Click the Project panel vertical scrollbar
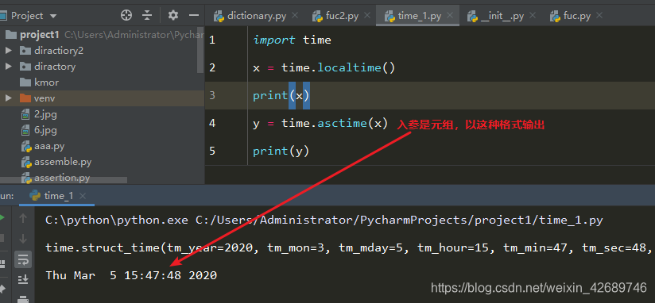The height and width of the screenshot is (303, 655). point(201,50)
